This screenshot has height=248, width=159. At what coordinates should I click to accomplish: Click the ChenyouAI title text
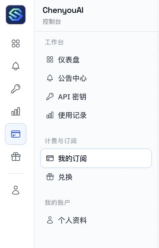click(63, 10)
